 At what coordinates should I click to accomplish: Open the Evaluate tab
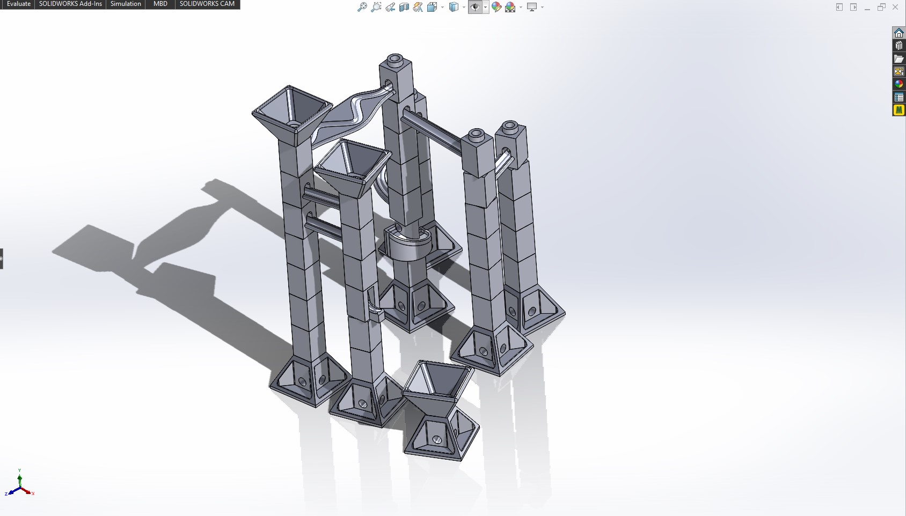coord(18,4)
